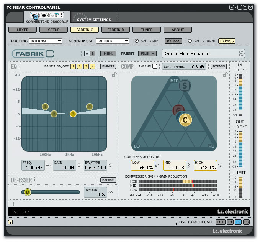Select the Konnekt24D device icon
Screen dimensions: 260x242
(x=46, y=16)
